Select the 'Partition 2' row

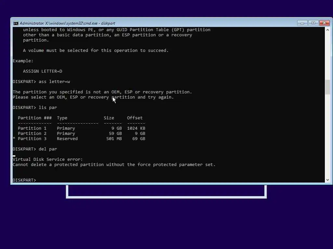(82, 133)
